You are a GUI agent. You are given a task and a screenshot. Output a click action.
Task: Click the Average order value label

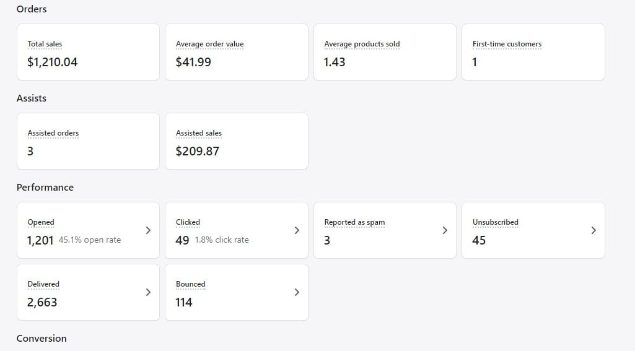209,44
